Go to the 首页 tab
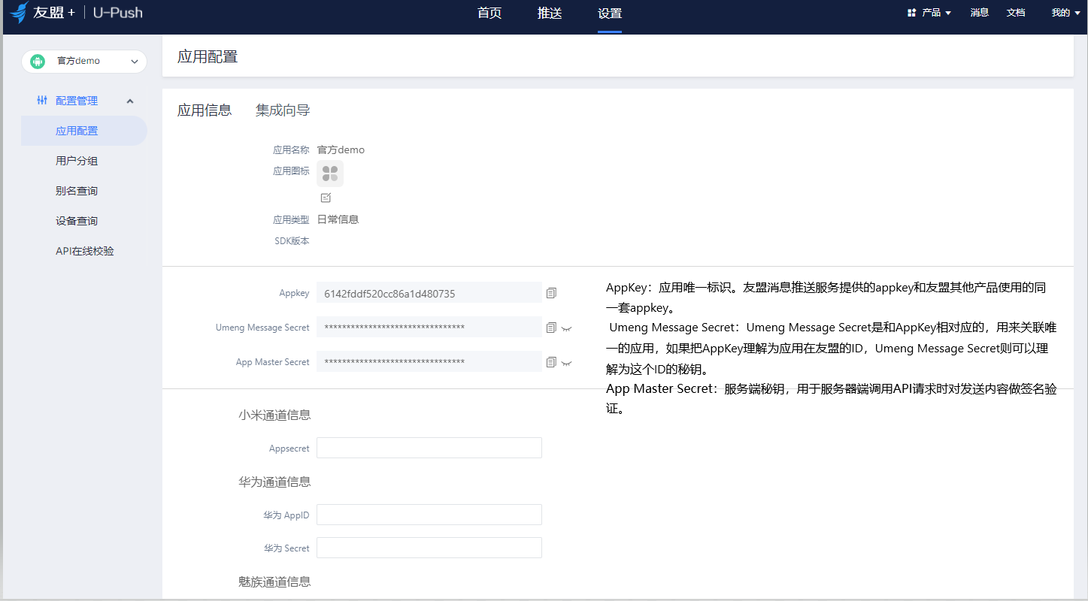This screenshot has width=1088, height=601. (x=489, y=14)
